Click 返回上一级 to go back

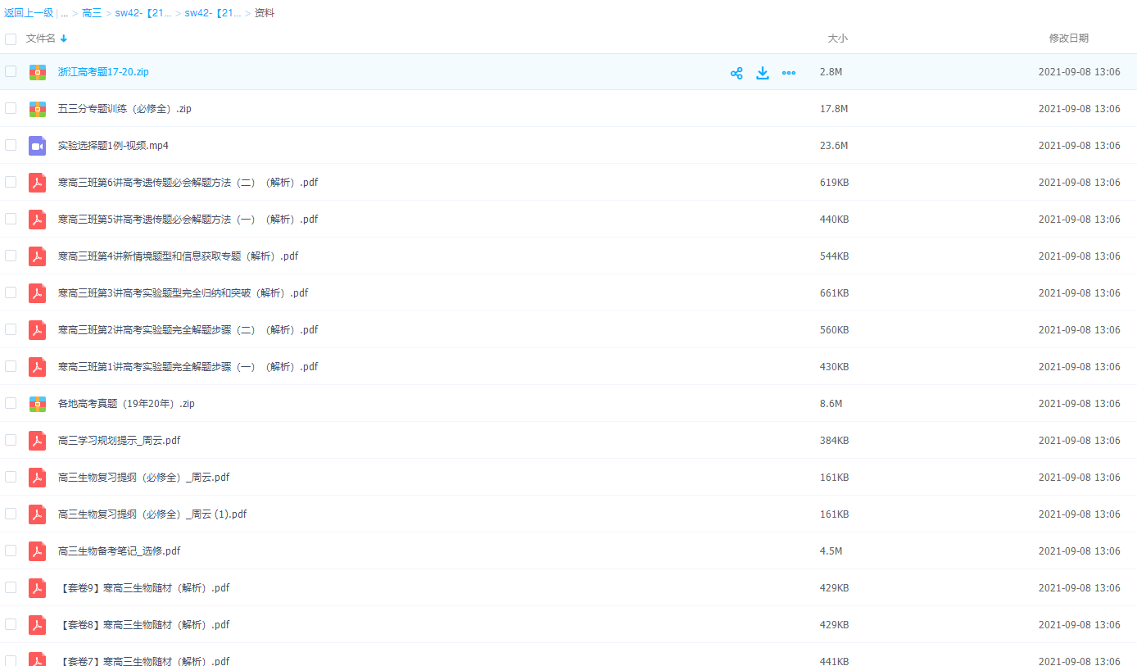(29, 13)
